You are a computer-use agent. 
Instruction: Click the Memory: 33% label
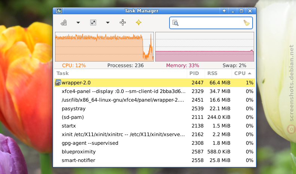pos(183,66)
